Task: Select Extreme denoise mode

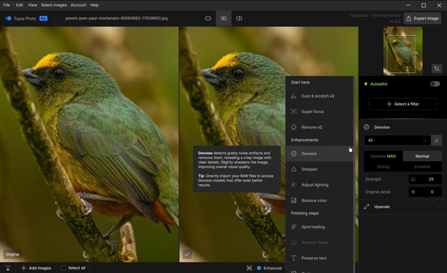Action: 422,167
